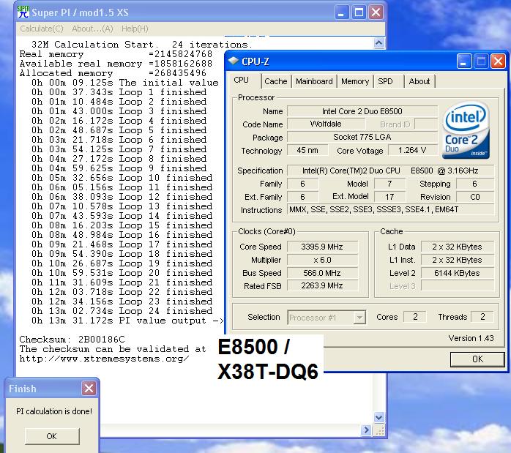Switch to the Mainboard tab

click(x=314, y=81)
